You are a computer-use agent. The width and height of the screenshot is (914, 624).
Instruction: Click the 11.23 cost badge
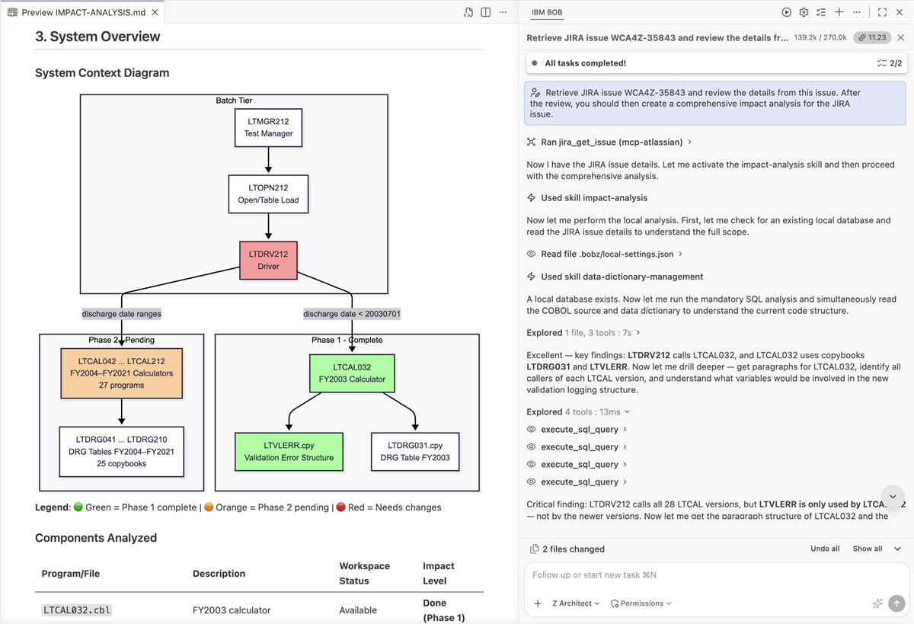pos(873,37)
